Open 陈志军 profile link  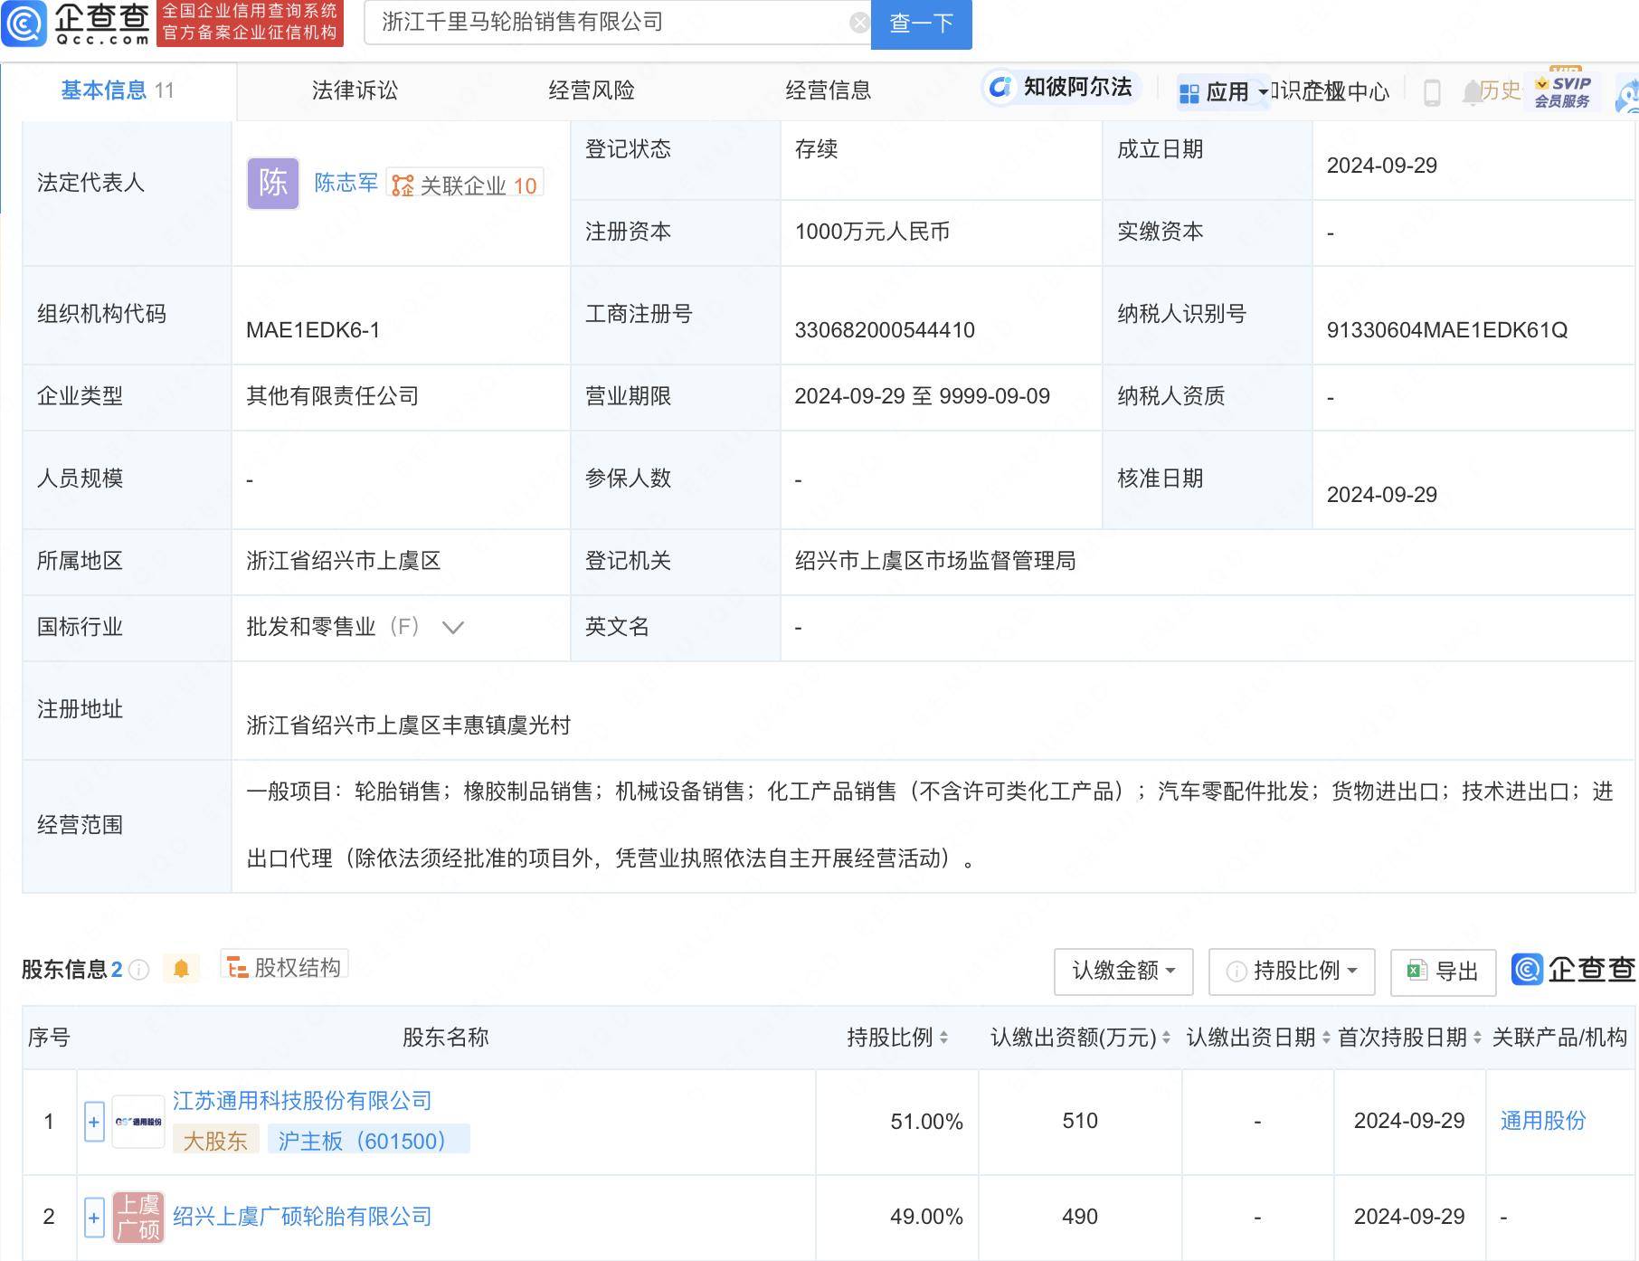point(346,184)
